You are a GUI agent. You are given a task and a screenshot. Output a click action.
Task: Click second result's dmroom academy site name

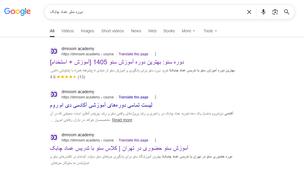click(x=78, y=92)
